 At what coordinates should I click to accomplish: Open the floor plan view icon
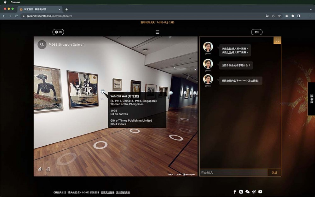(x=48, y=169)
